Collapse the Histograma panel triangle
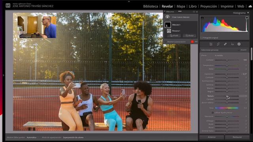The image size is (253, 142). coord(248,13)
